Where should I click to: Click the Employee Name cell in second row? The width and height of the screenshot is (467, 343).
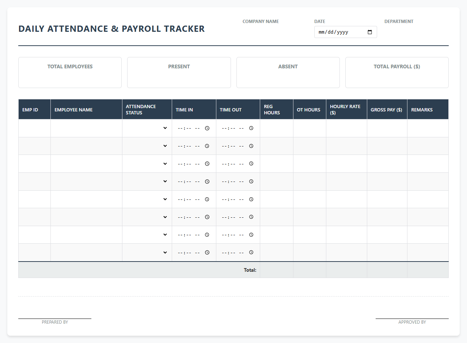(x=86, y=146)
